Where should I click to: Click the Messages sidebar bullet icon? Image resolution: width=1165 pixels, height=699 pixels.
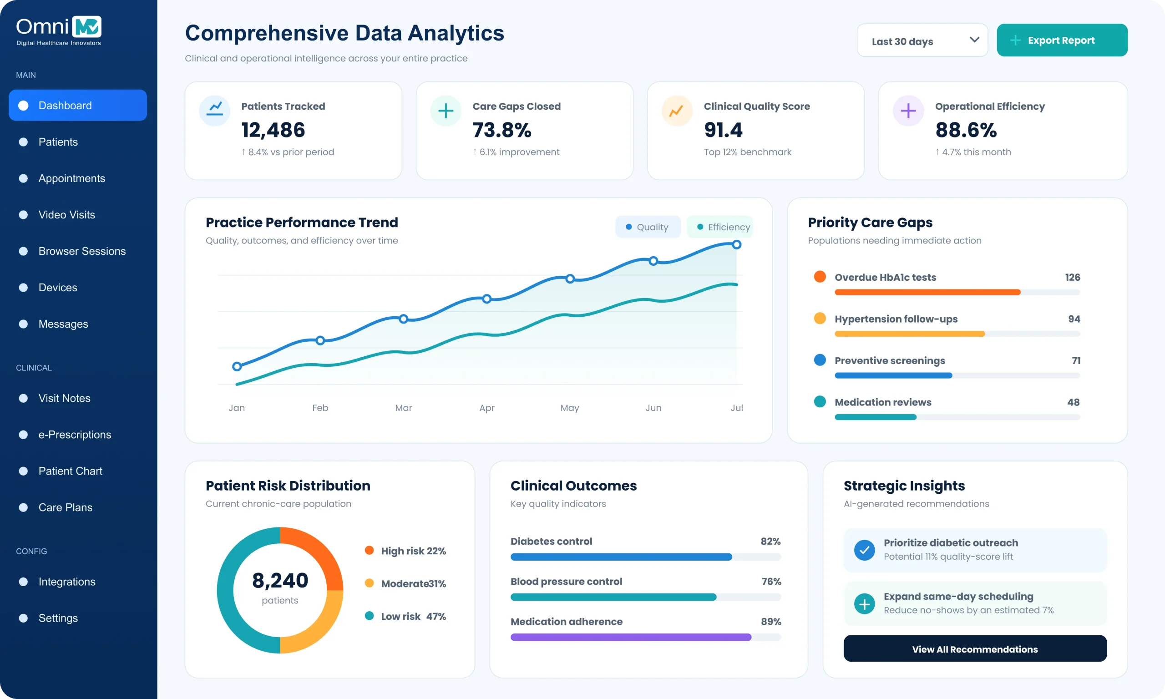click(x=23, y=324)
